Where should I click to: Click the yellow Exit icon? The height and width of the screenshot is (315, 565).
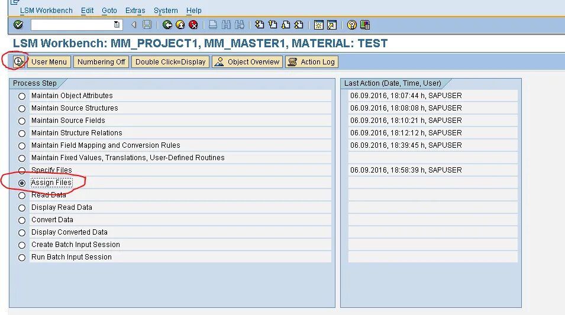pyautogui.click(x=180, y=24)
